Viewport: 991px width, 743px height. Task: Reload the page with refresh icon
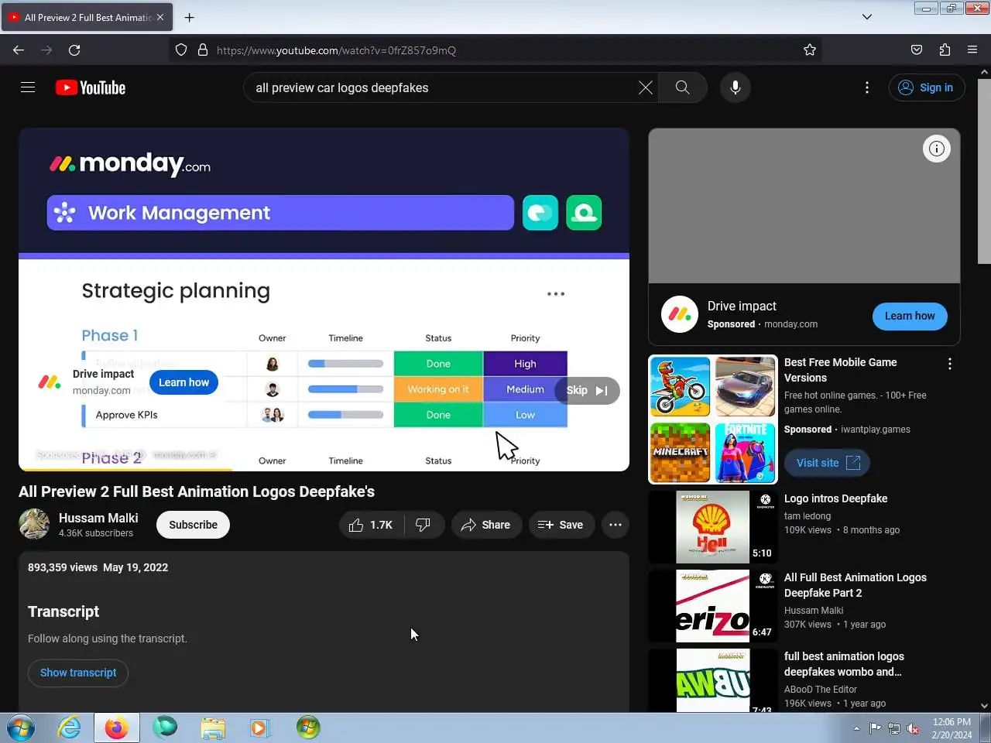pos(74,50)
